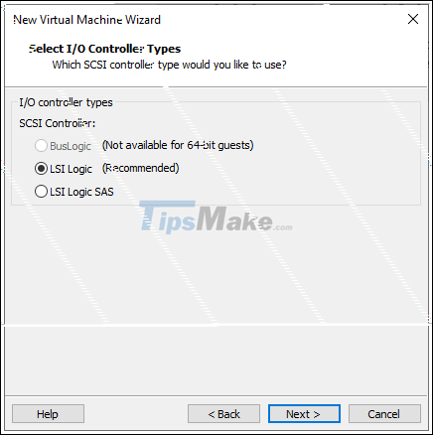Click the '(Recommended)' label text
The height and width of the screenshot is (435, 433).
click(x=141, y=168)
